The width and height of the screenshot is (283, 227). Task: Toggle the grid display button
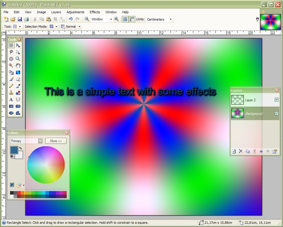pyautogui.click(x=125, y=19)
